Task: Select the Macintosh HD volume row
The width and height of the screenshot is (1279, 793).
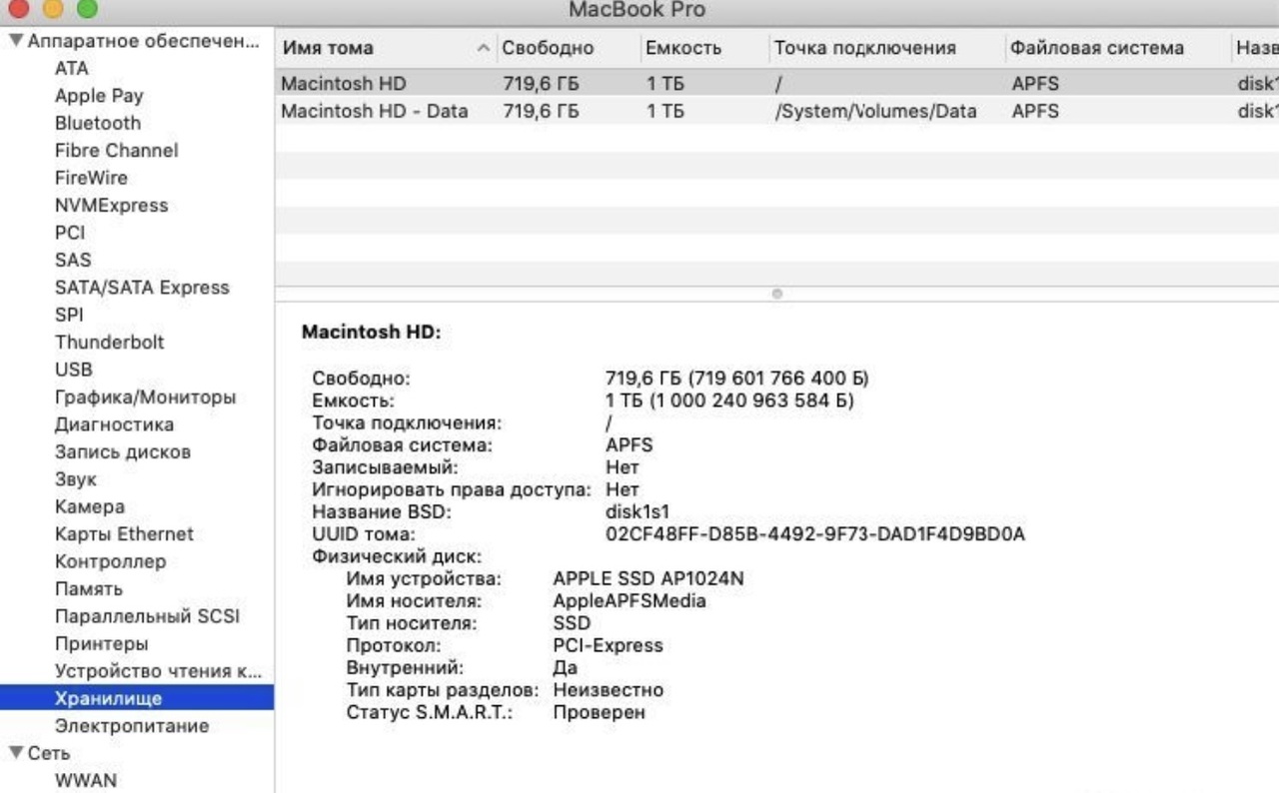Action: [x=776, y=84]
